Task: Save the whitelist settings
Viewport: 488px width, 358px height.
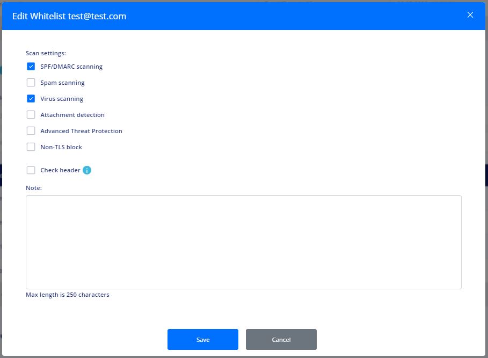Action: coord(203,339)
